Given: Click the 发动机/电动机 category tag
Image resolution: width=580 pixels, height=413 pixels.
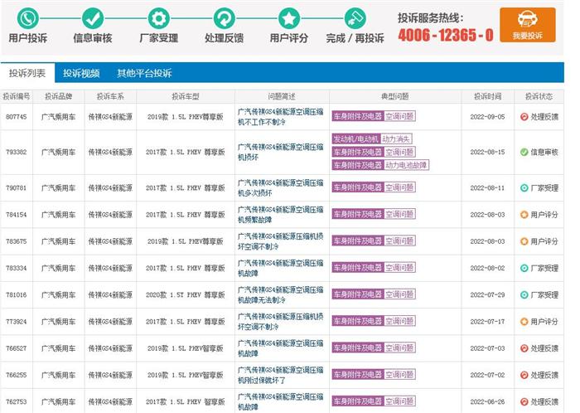Looking at the screenshot, I should pyautogui.click(x=355, y=138).
